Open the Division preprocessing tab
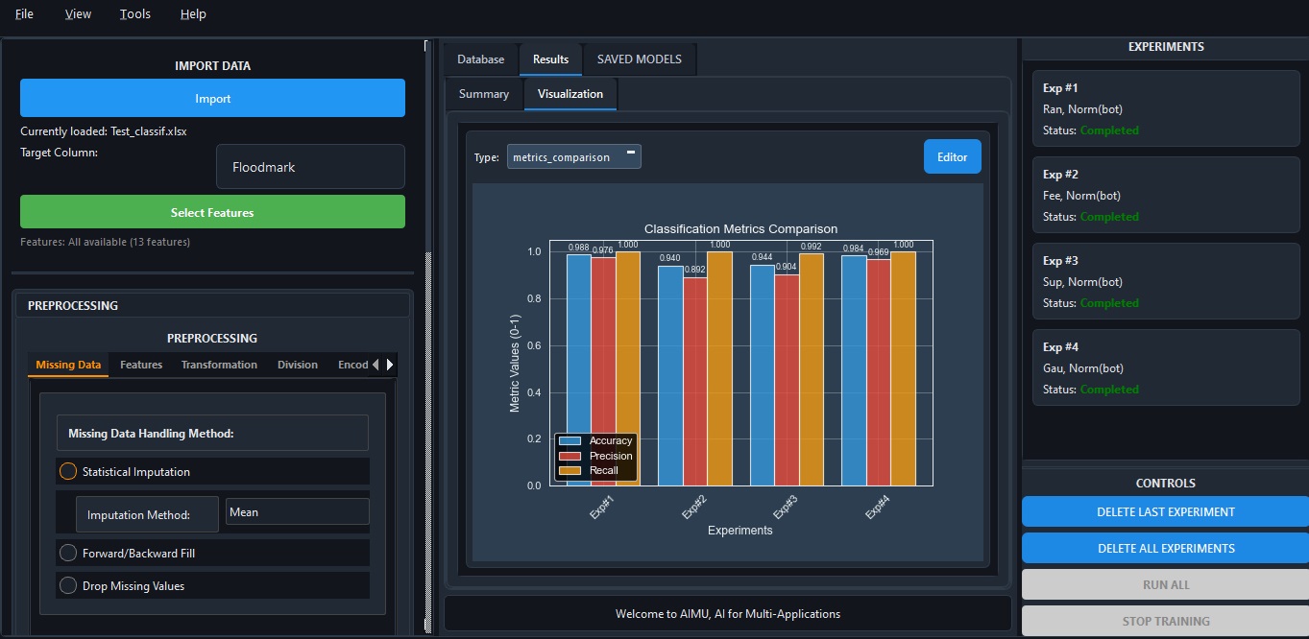 click(x=298, y=365)
